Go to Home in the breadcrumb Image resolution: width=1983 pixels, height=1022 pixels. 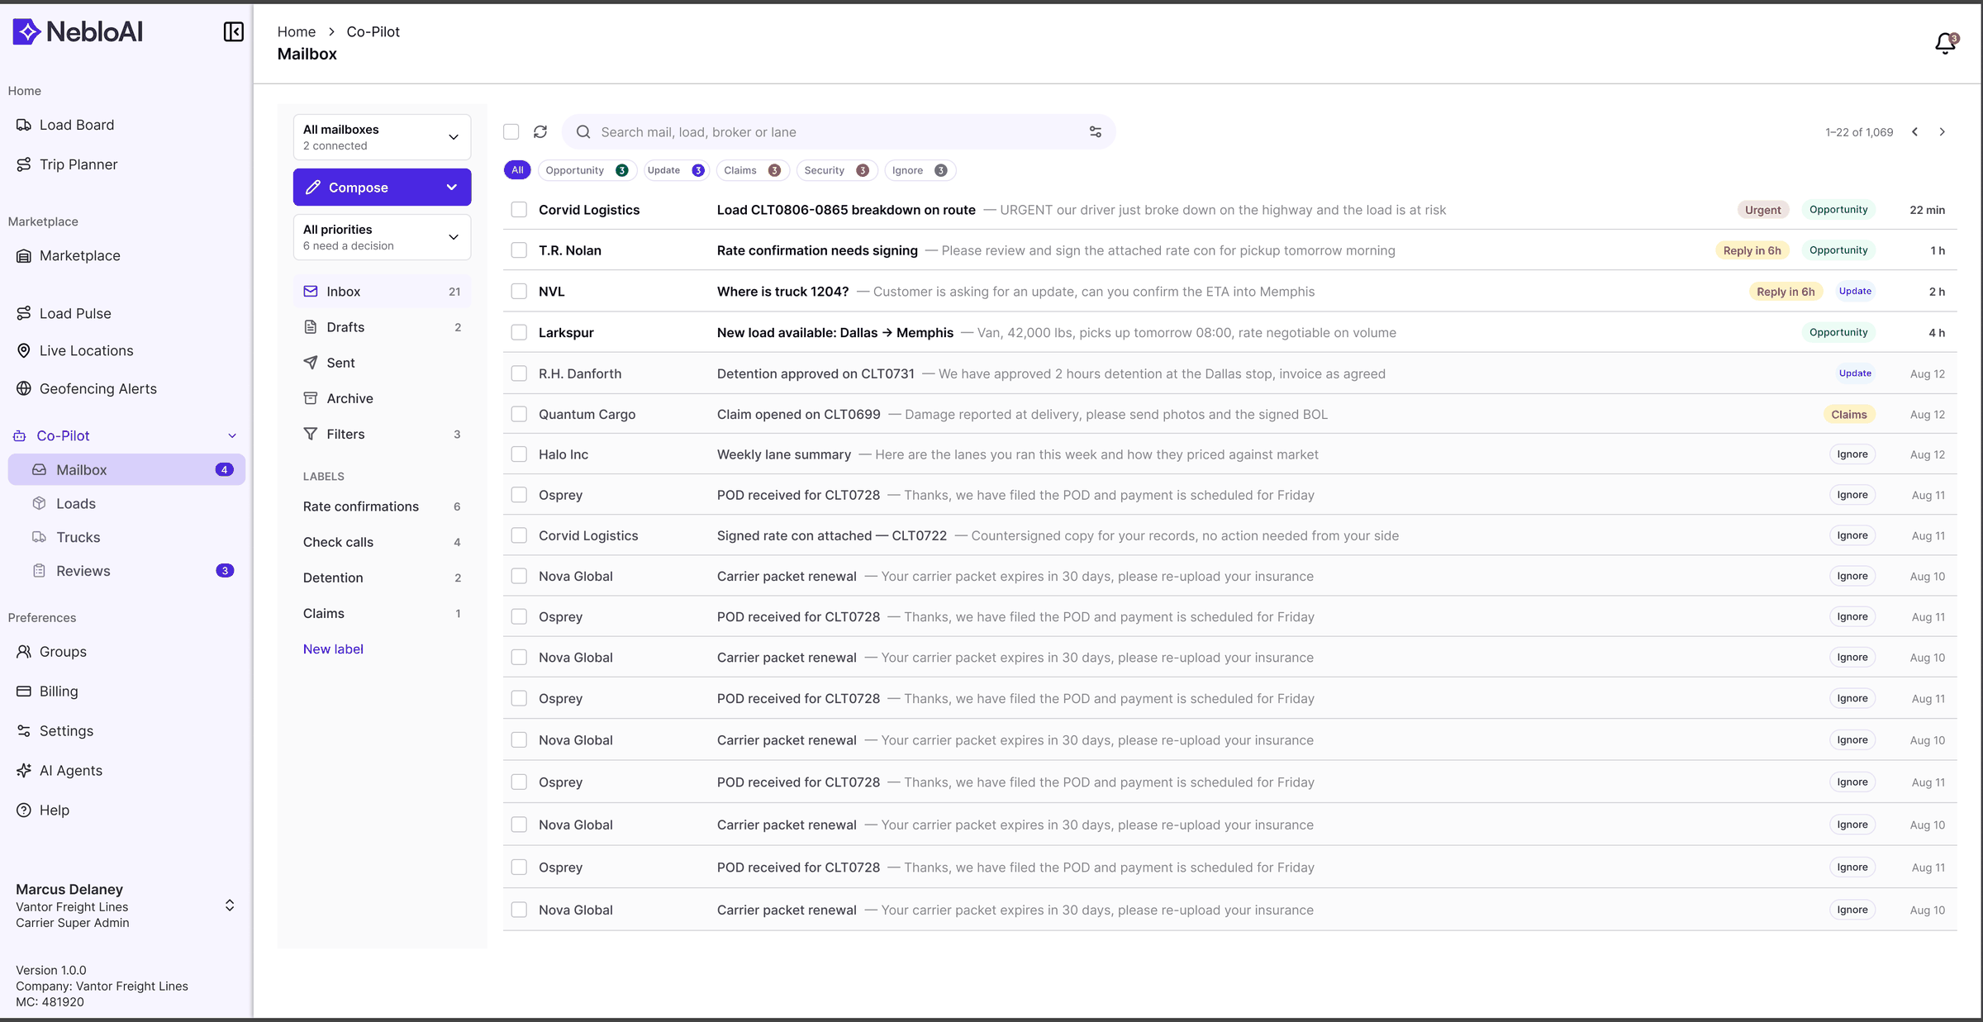(297, 31)
